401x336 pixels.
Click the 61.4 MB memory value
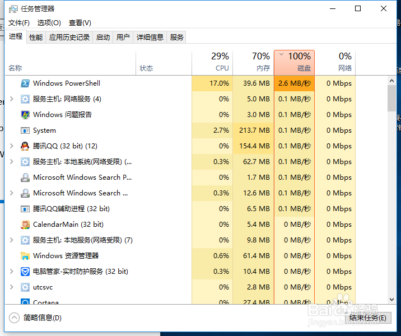click(x=257, y=256)
